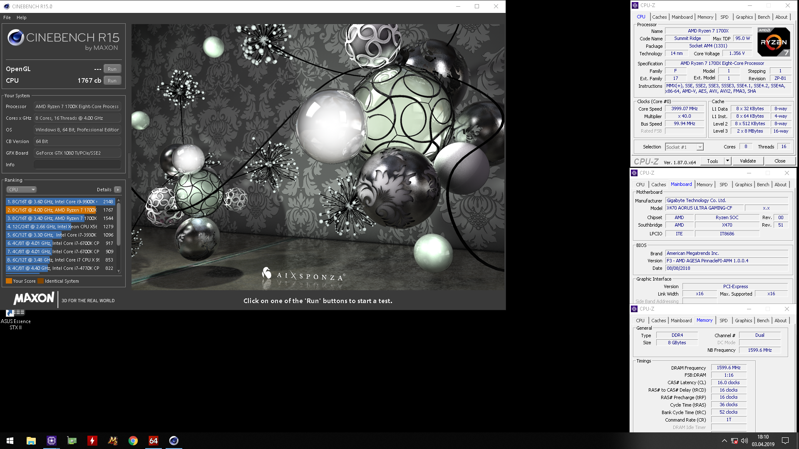
Task: Open Mainboard tab in top CPU-Z window
Action: pos(682,17)
